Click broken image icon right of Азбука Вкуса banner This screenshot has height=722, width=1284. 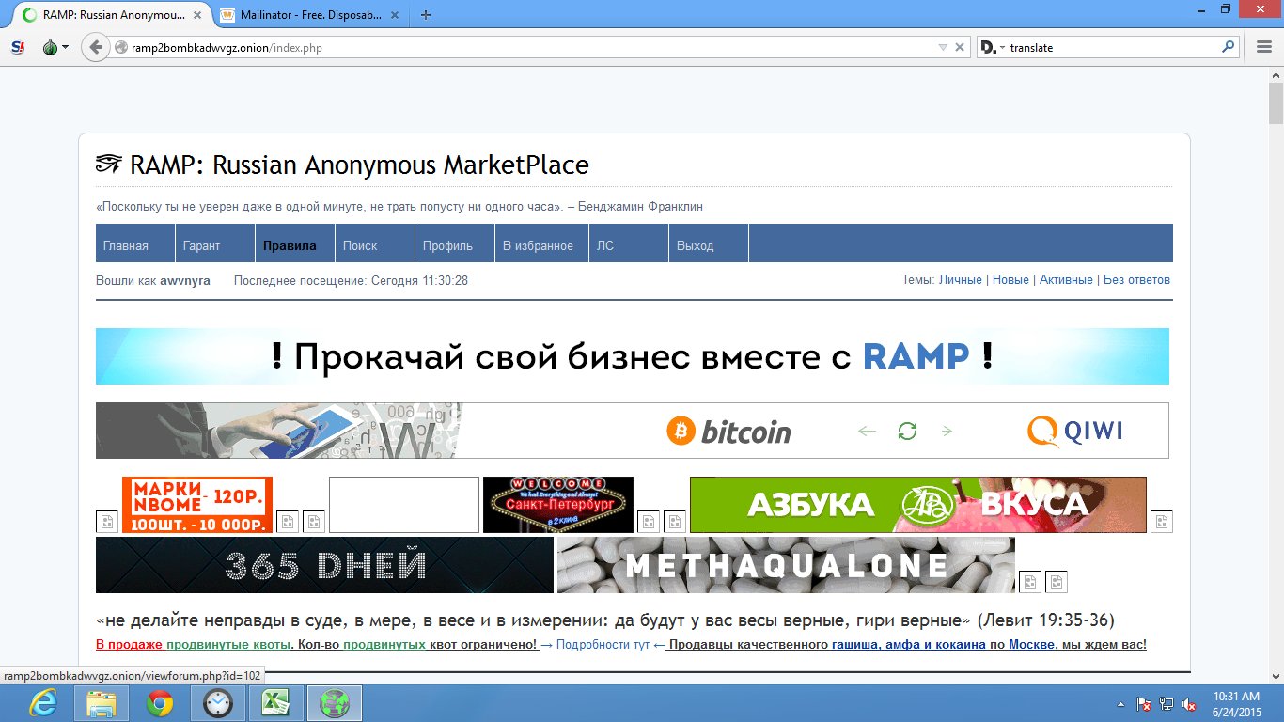click(x=1162, y=522)
